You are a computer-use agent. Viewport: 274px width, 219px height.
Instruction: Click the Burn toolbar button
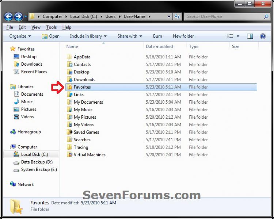click(x=157, y=36)
